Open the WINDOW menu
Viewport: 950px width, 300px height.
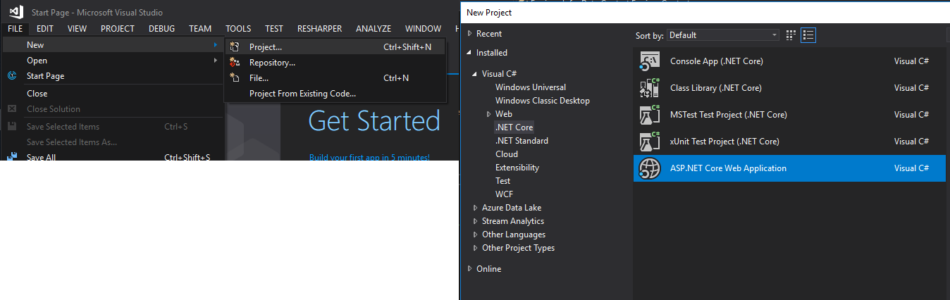point(424,29)
